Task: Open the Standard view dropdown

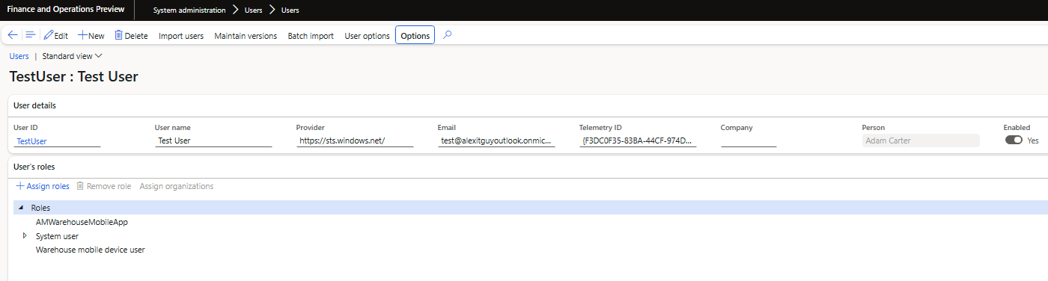Action: 73,56
